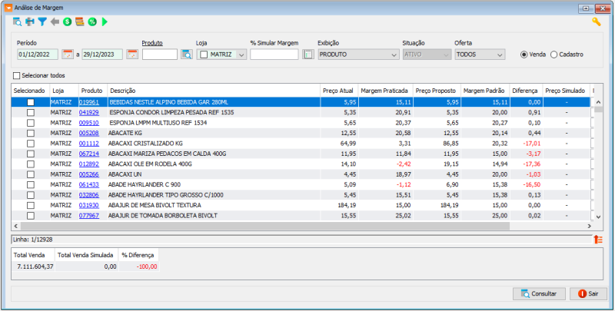Sort by Margem Padrão column header
This screenshot has width=615, height=311.
[x=485, y=91]
